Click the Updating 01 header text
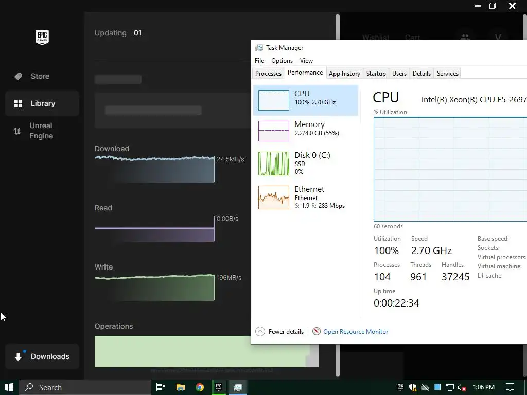Screen dimensions: 527x395 point(118,33)
